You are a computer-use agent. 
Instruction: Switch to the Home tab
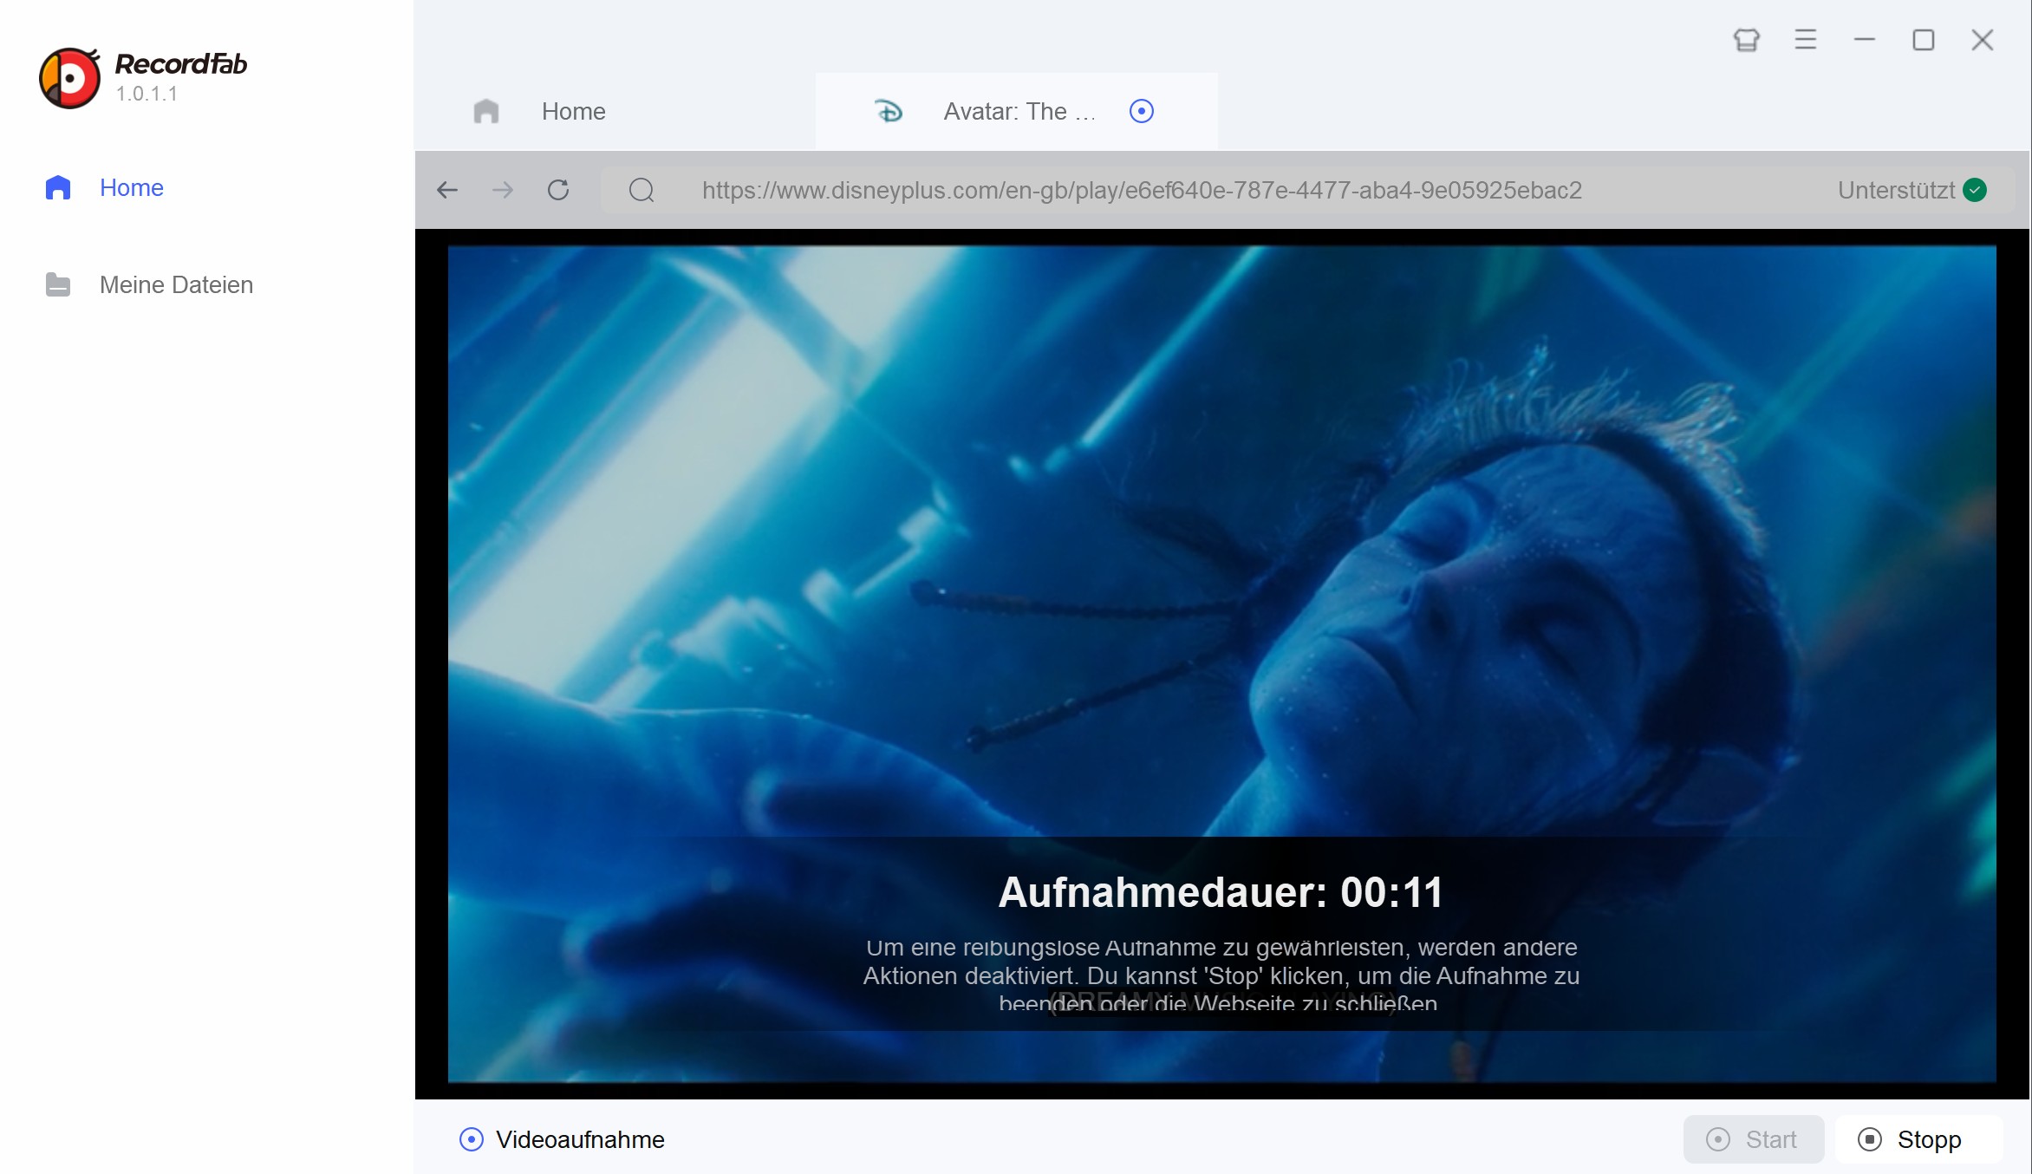point(615,111)
